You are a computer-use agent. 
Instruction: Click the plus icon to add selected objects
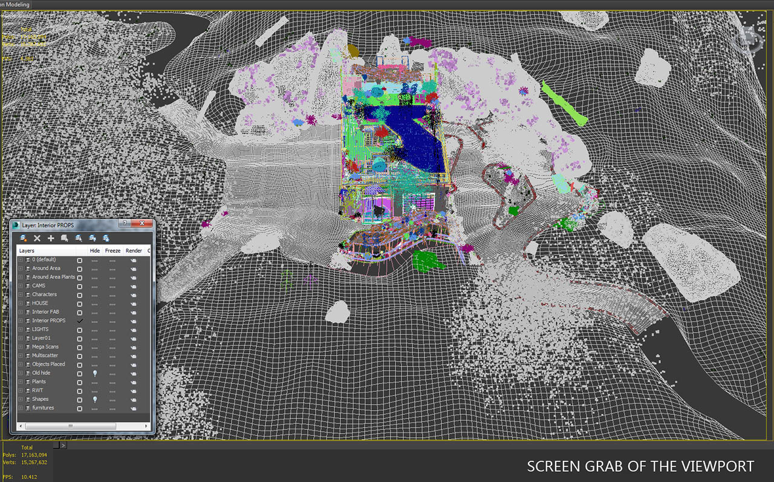51,238
